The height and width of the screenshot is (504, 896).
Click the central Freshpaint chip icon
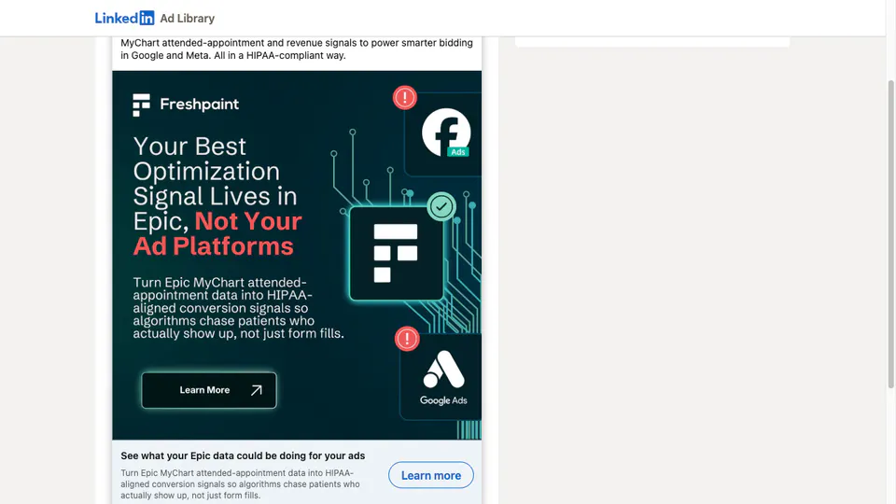click(396, 253)
